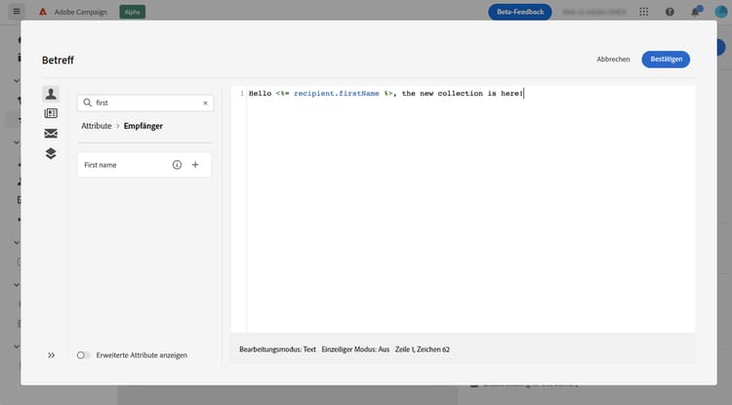Open the stacked layers icon in sidebar
The width and height of the screenshot is (732, 405).
[51, 153]
